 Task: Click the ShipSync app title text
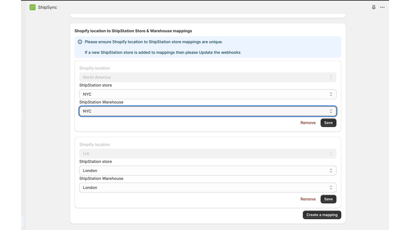47,7
